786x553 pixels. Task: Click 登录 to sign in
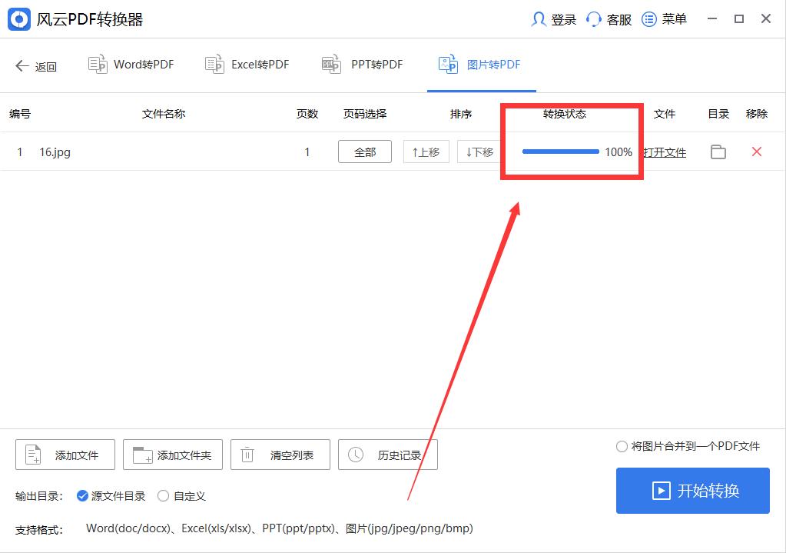pyautogui.click(x=552, y=18)
